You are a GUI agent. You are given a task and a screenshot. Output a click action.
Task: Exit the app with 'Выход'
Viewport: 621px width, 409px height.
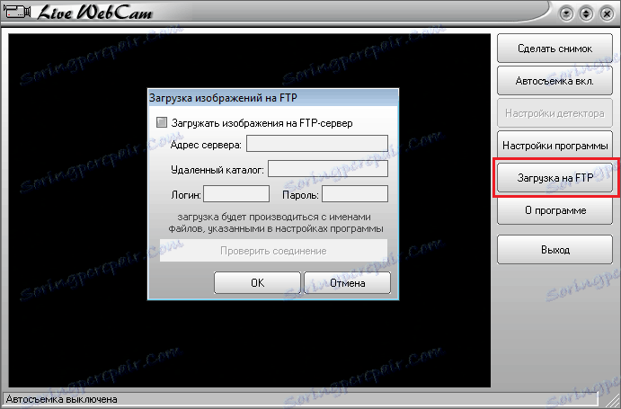coord(554,250)
